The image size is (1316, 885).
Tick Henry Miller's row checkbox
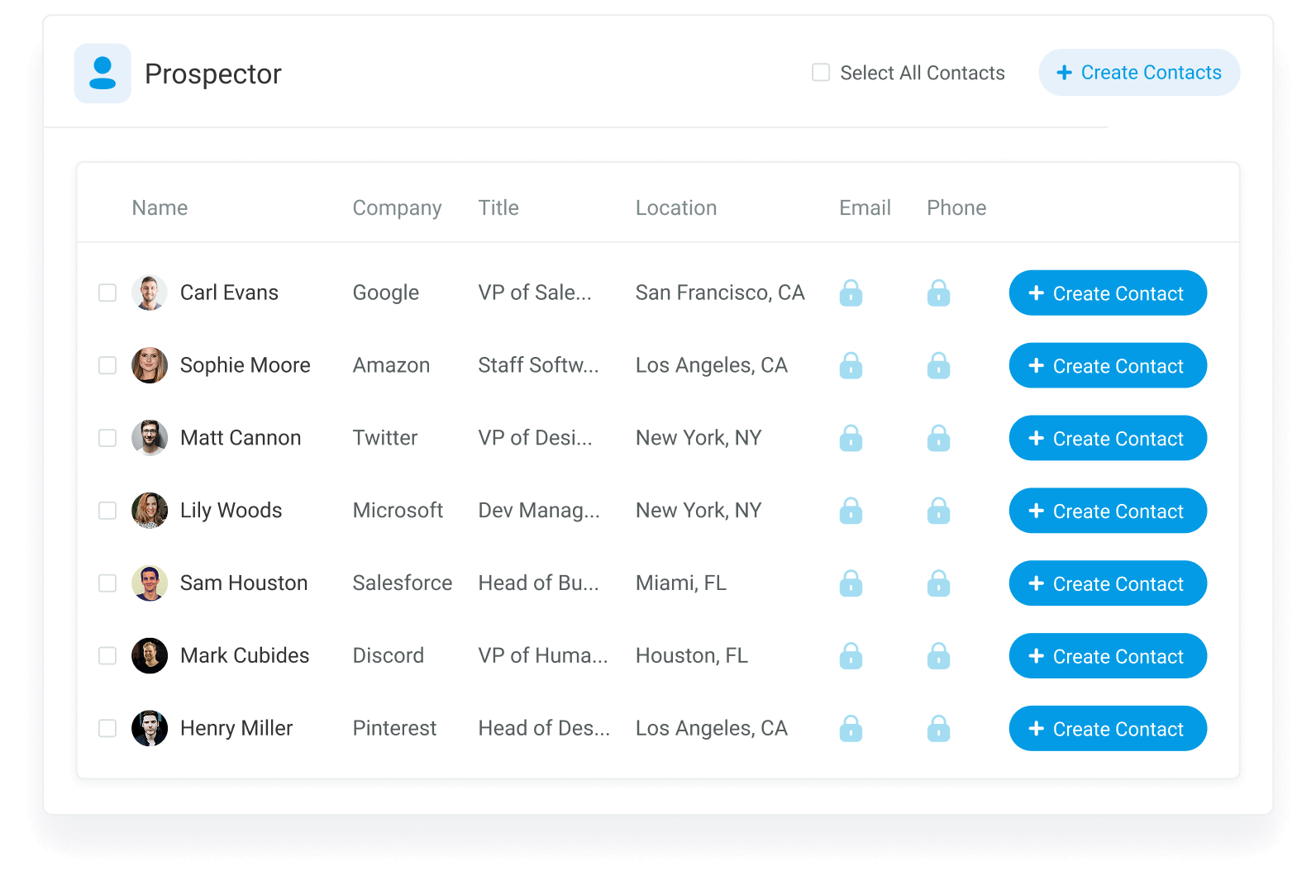point(107,728)
